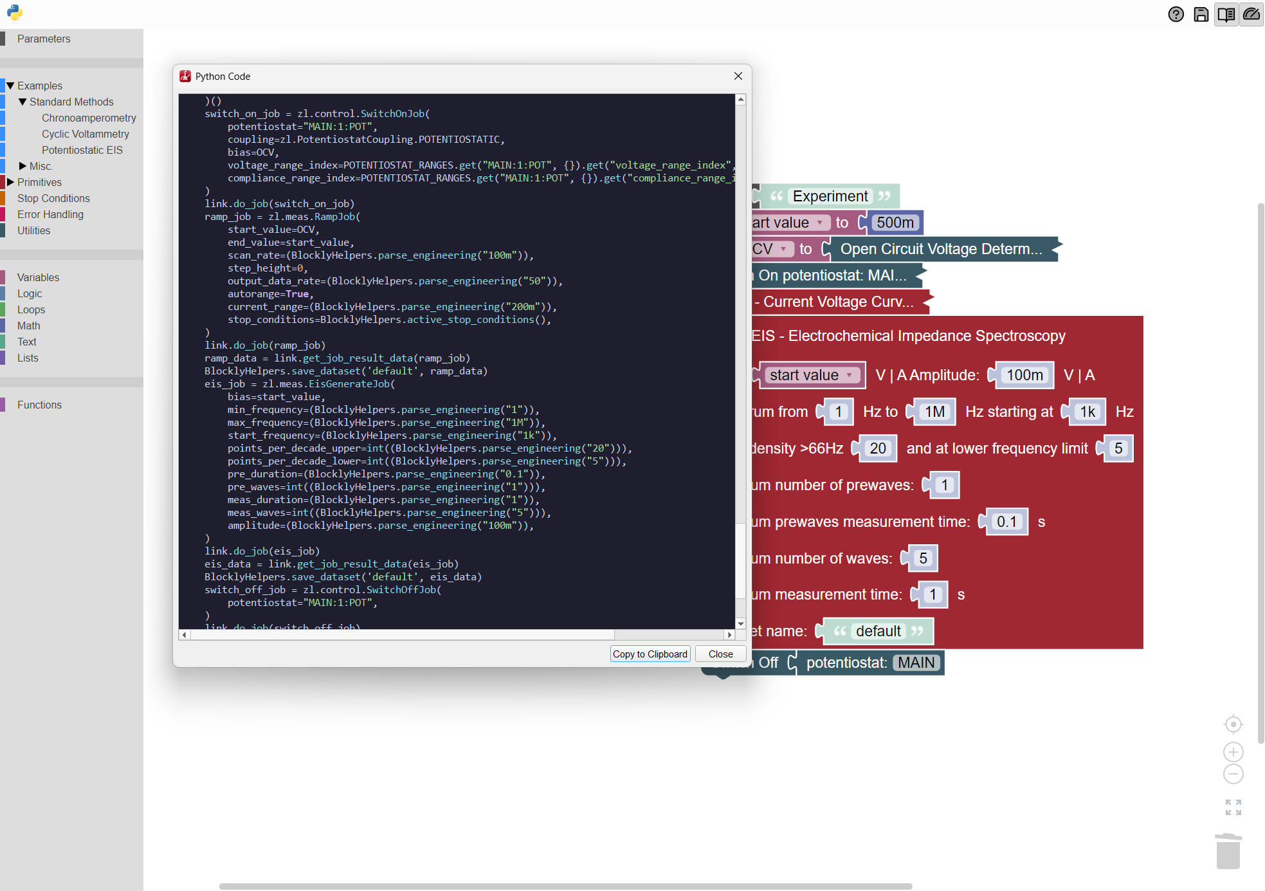Open the Functions category
This screenshot has width=1265, height=891.
(39, 405)
